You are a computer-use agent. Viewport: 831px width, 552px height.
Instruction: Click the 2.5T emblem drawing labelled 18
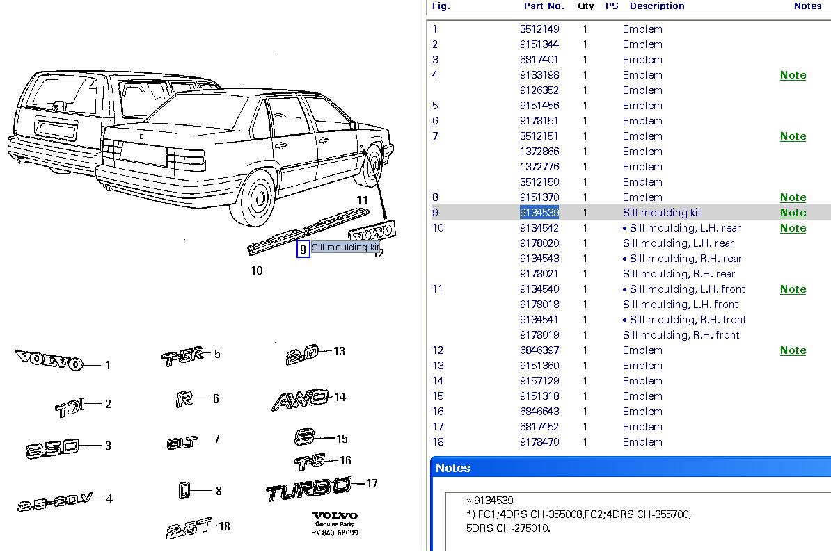tap(189, 528)
